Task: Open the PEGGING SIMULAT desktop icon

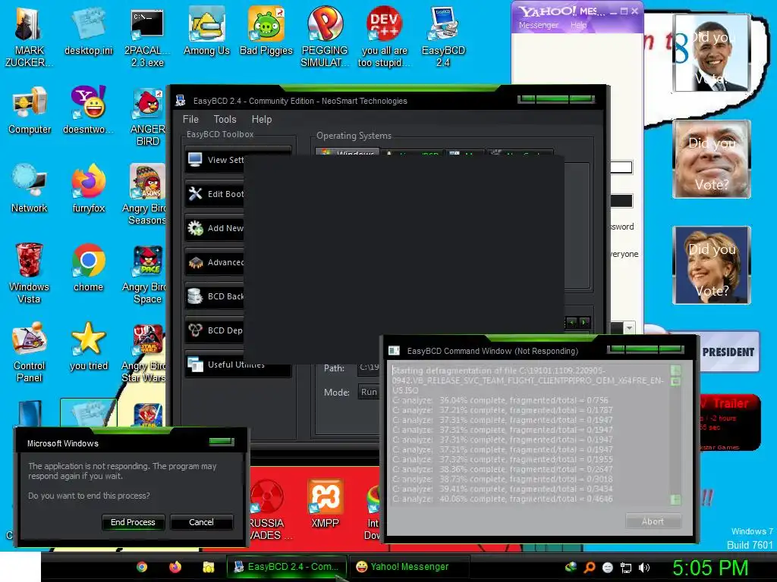Action: tap(325, 36)
